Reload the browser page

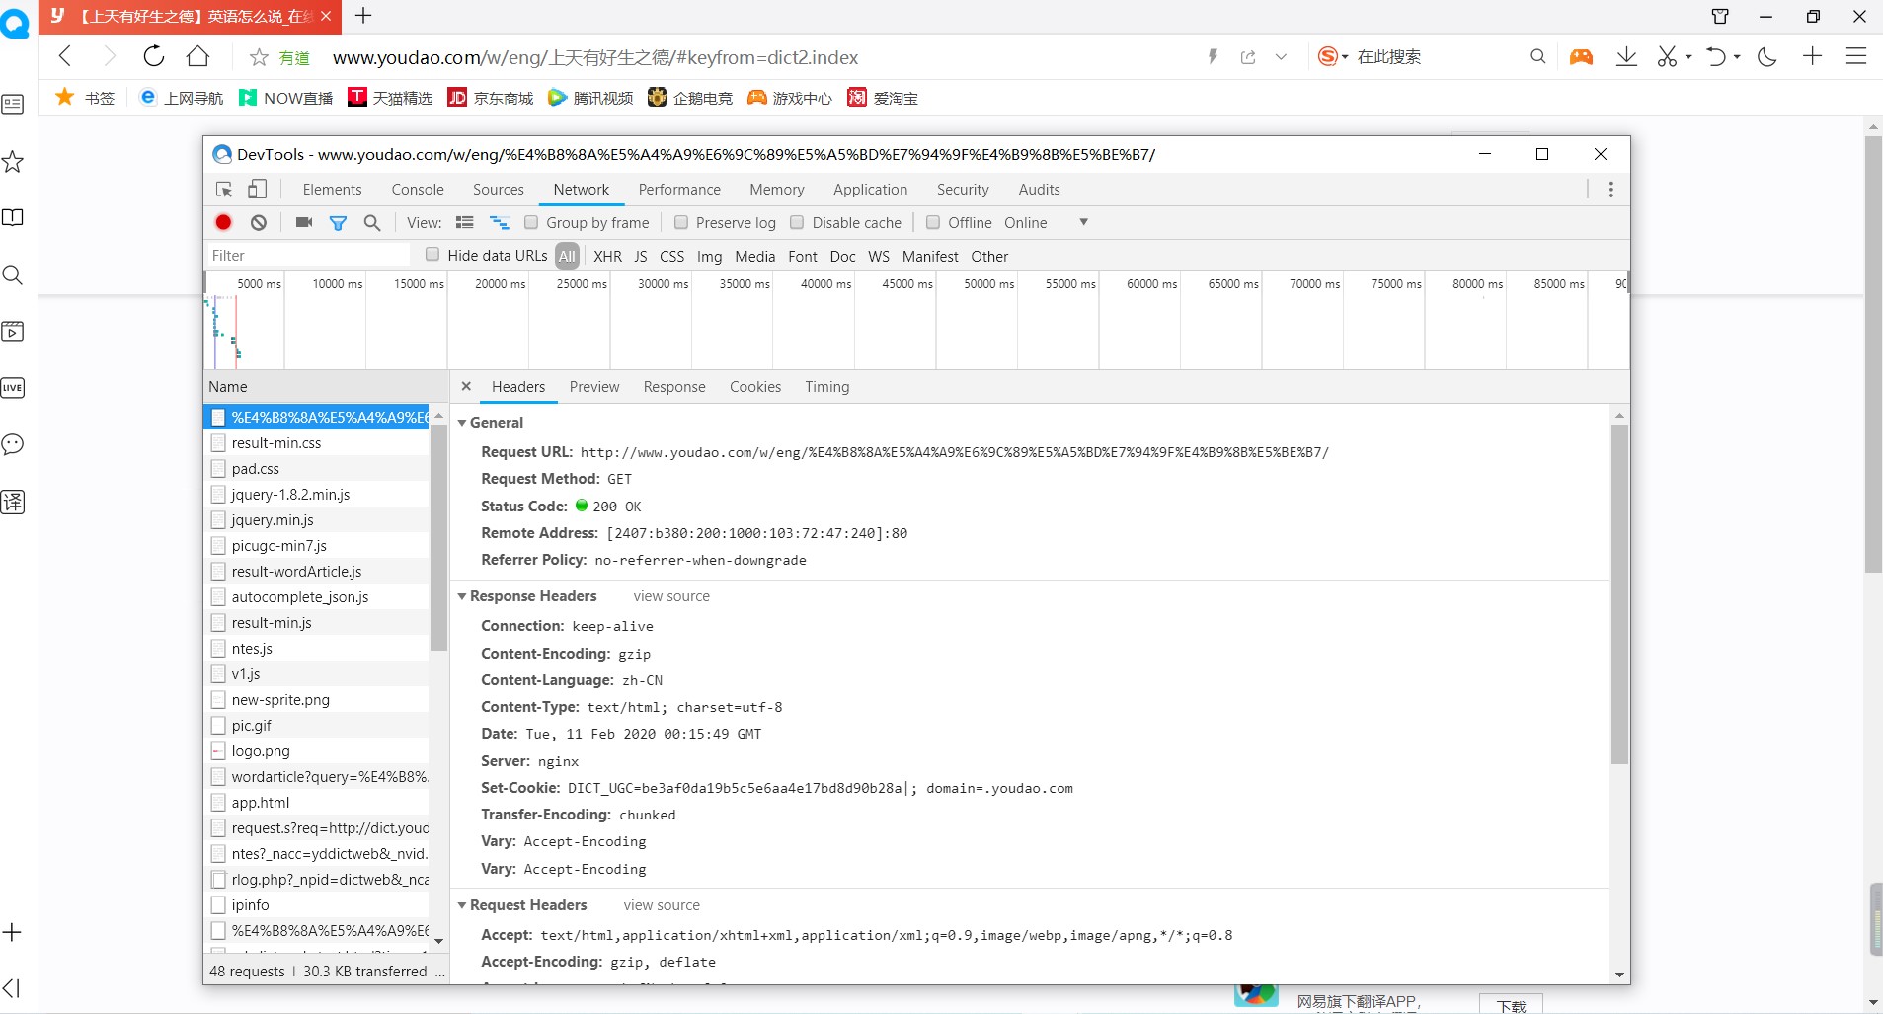click(x=154, y=56)
